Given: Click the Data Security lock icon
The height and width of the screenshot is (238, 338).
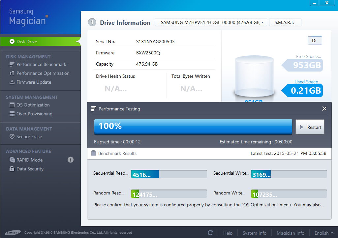Looking at the screenshot, I should (12, 169).
